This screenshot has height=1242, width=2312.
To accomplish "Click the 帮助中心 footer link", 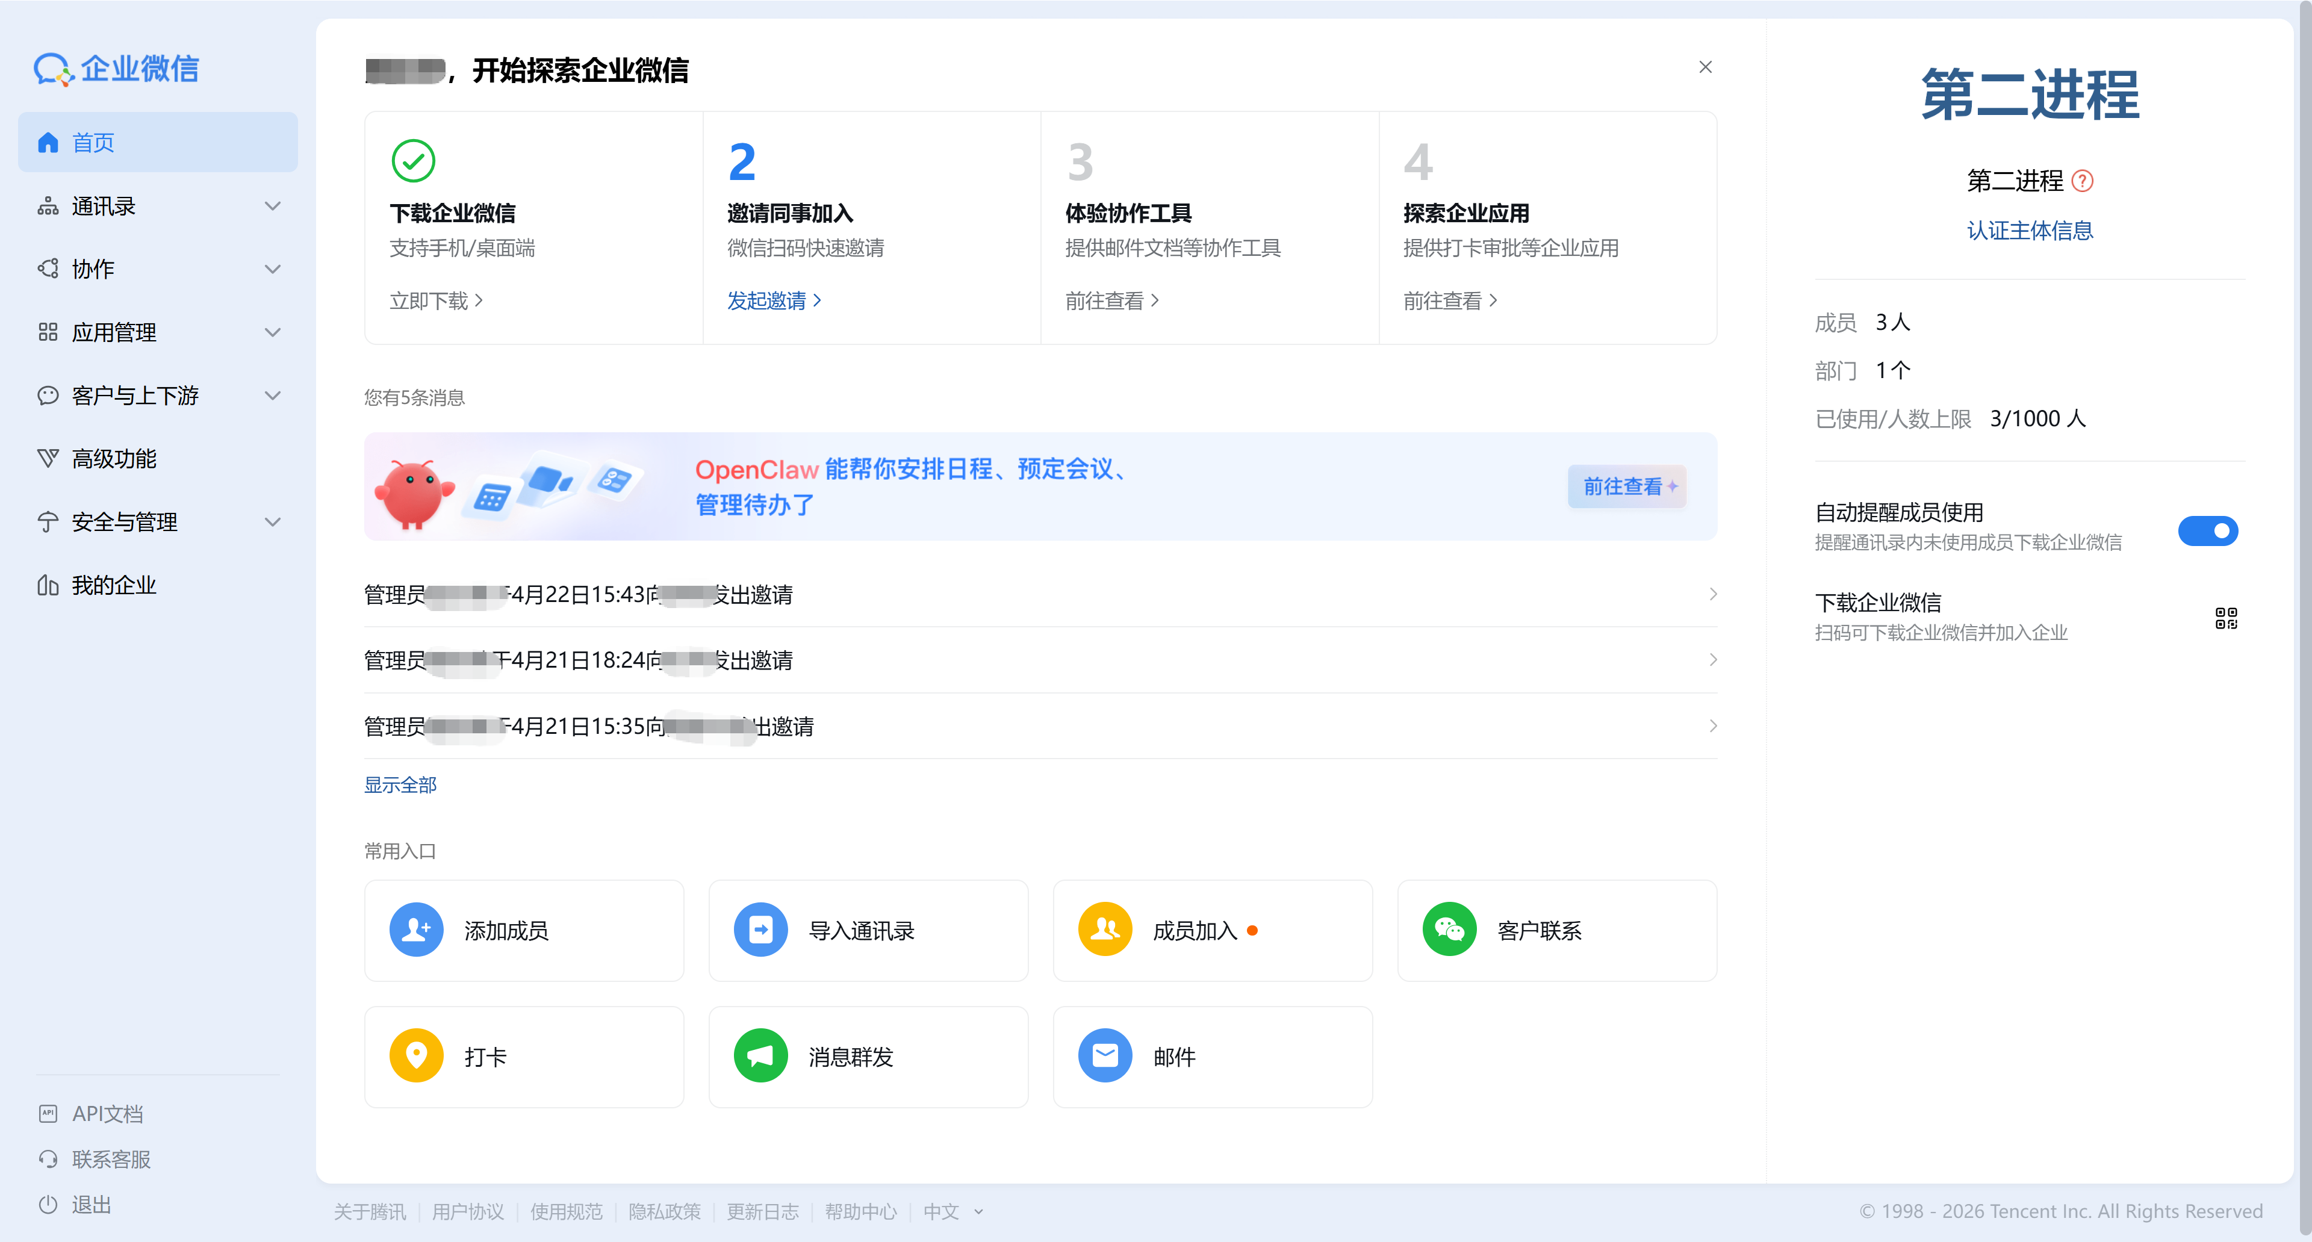I will coord(861,1211).
